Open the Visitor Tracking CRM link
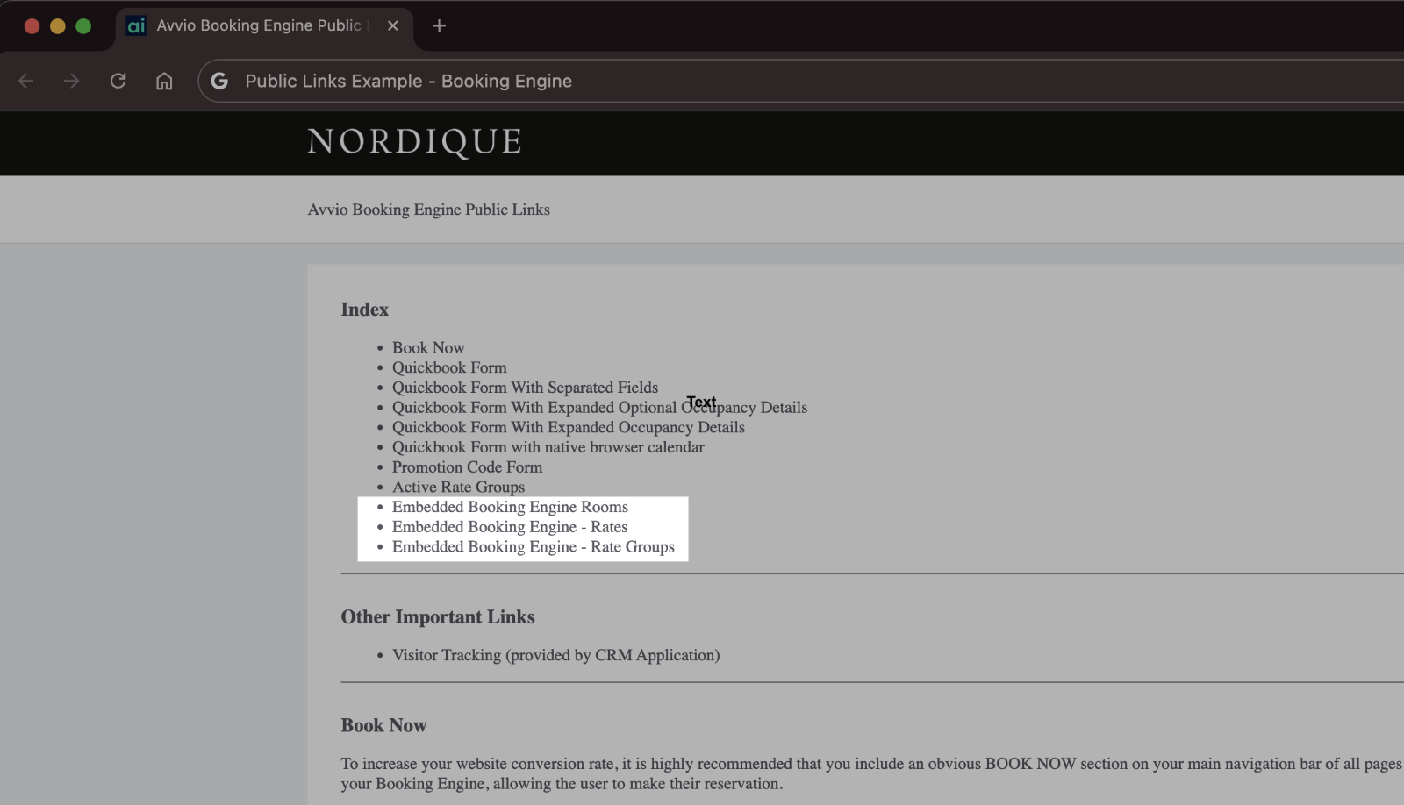 [x=556, y=655]
